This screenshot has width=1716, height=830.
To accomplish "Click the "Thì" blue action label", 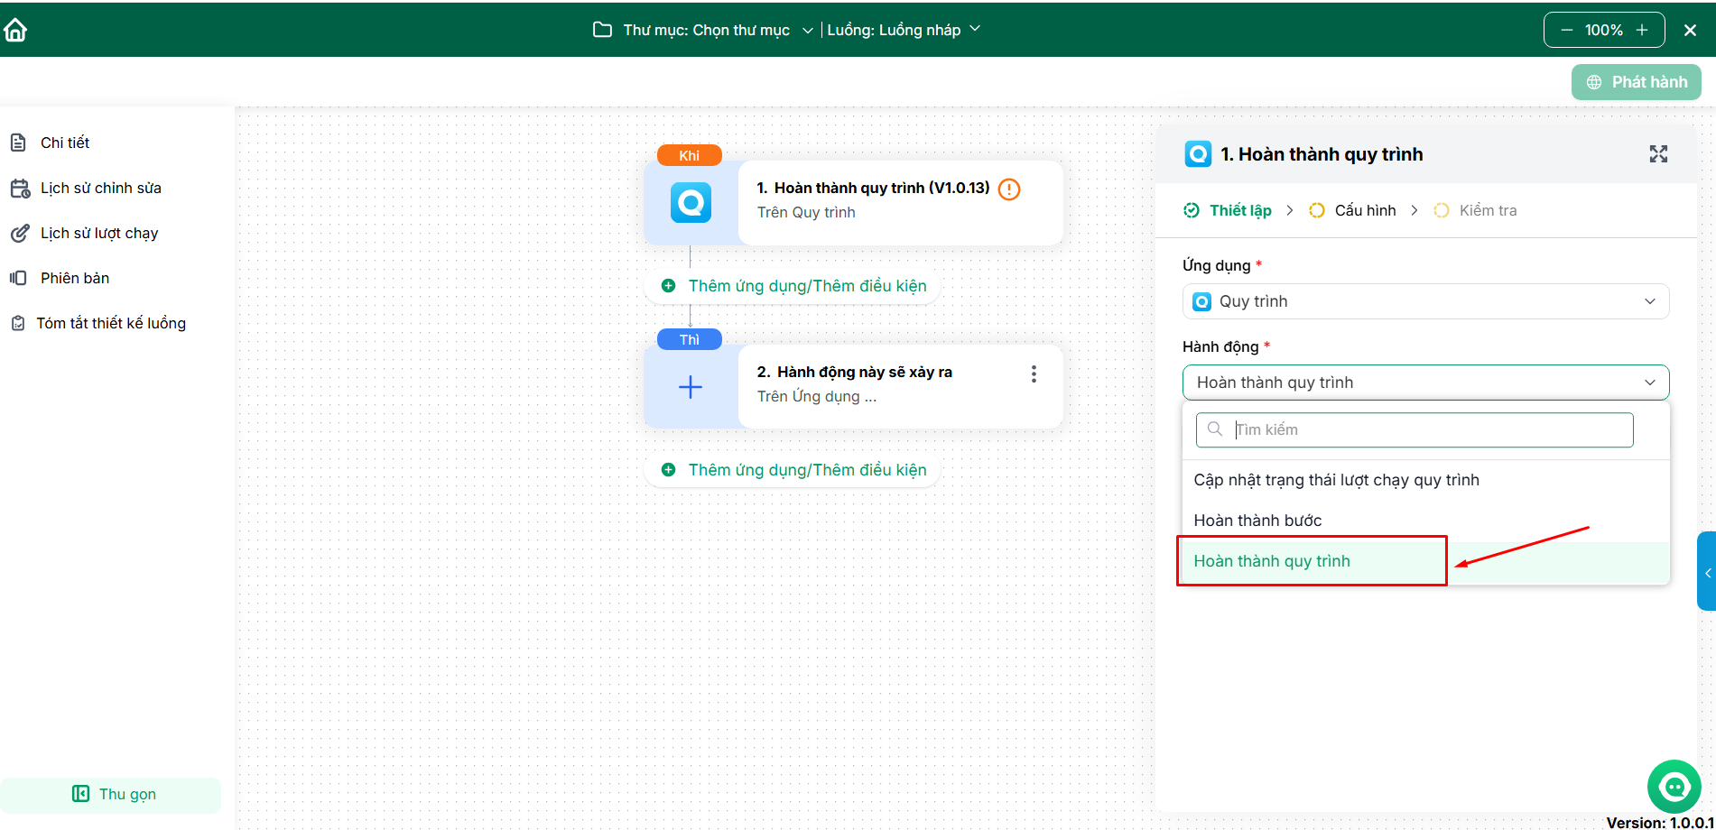I will (690, 339).
